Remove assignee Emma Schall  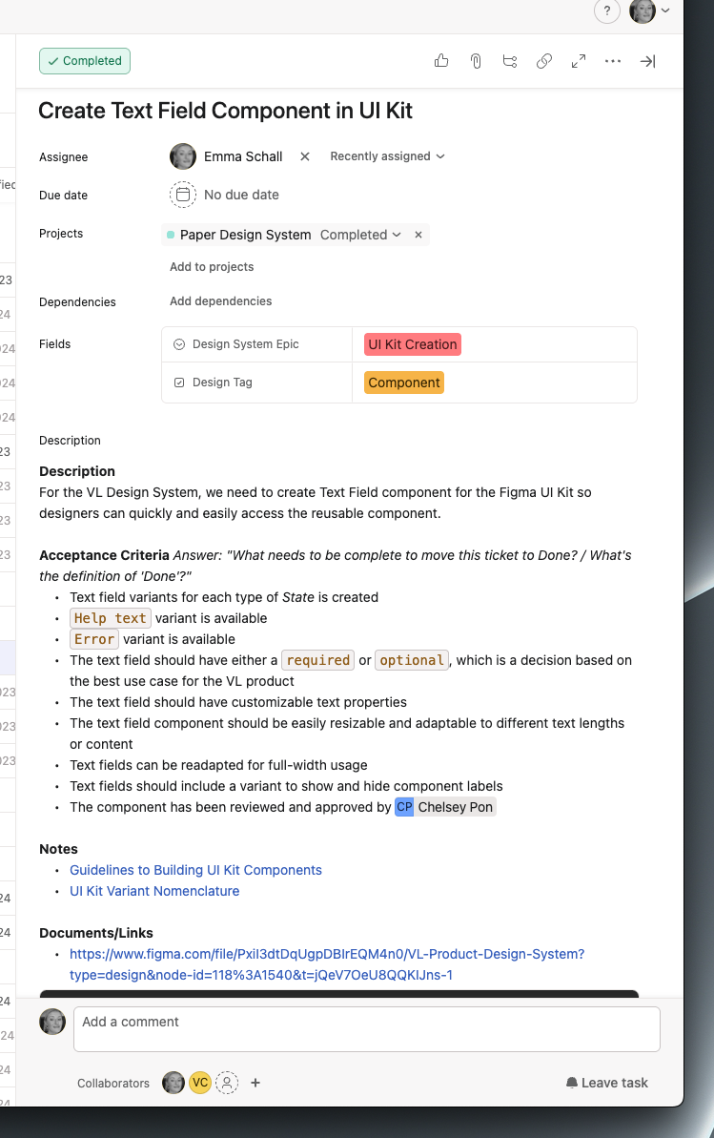(305, 156)
